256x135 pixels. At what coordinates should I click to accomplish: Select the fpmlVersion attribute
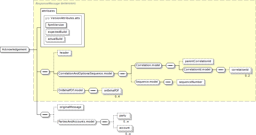tap(56, 25)
